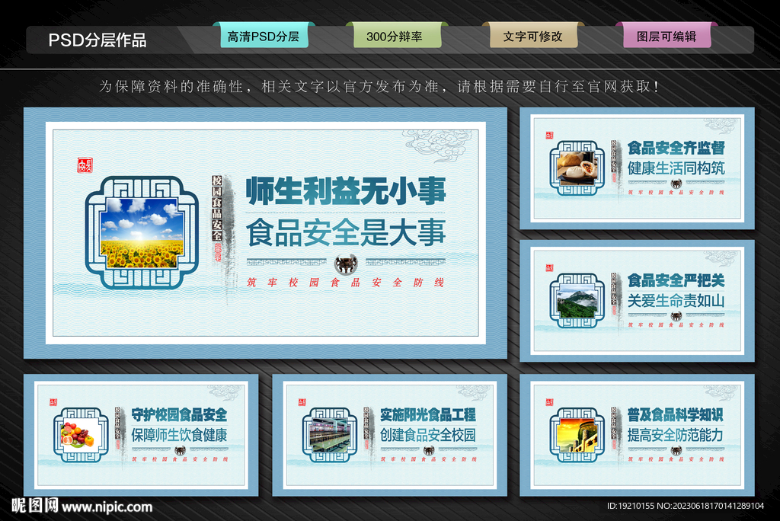Click the Great Wall photo in 普及食品科学知识 poster
This screenshot has height=521, width=780.
(577, 436)
